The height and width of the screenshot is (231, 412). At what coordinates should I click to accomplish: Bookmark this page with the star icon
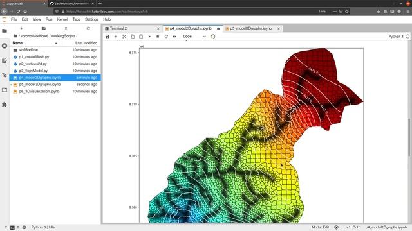347,12
